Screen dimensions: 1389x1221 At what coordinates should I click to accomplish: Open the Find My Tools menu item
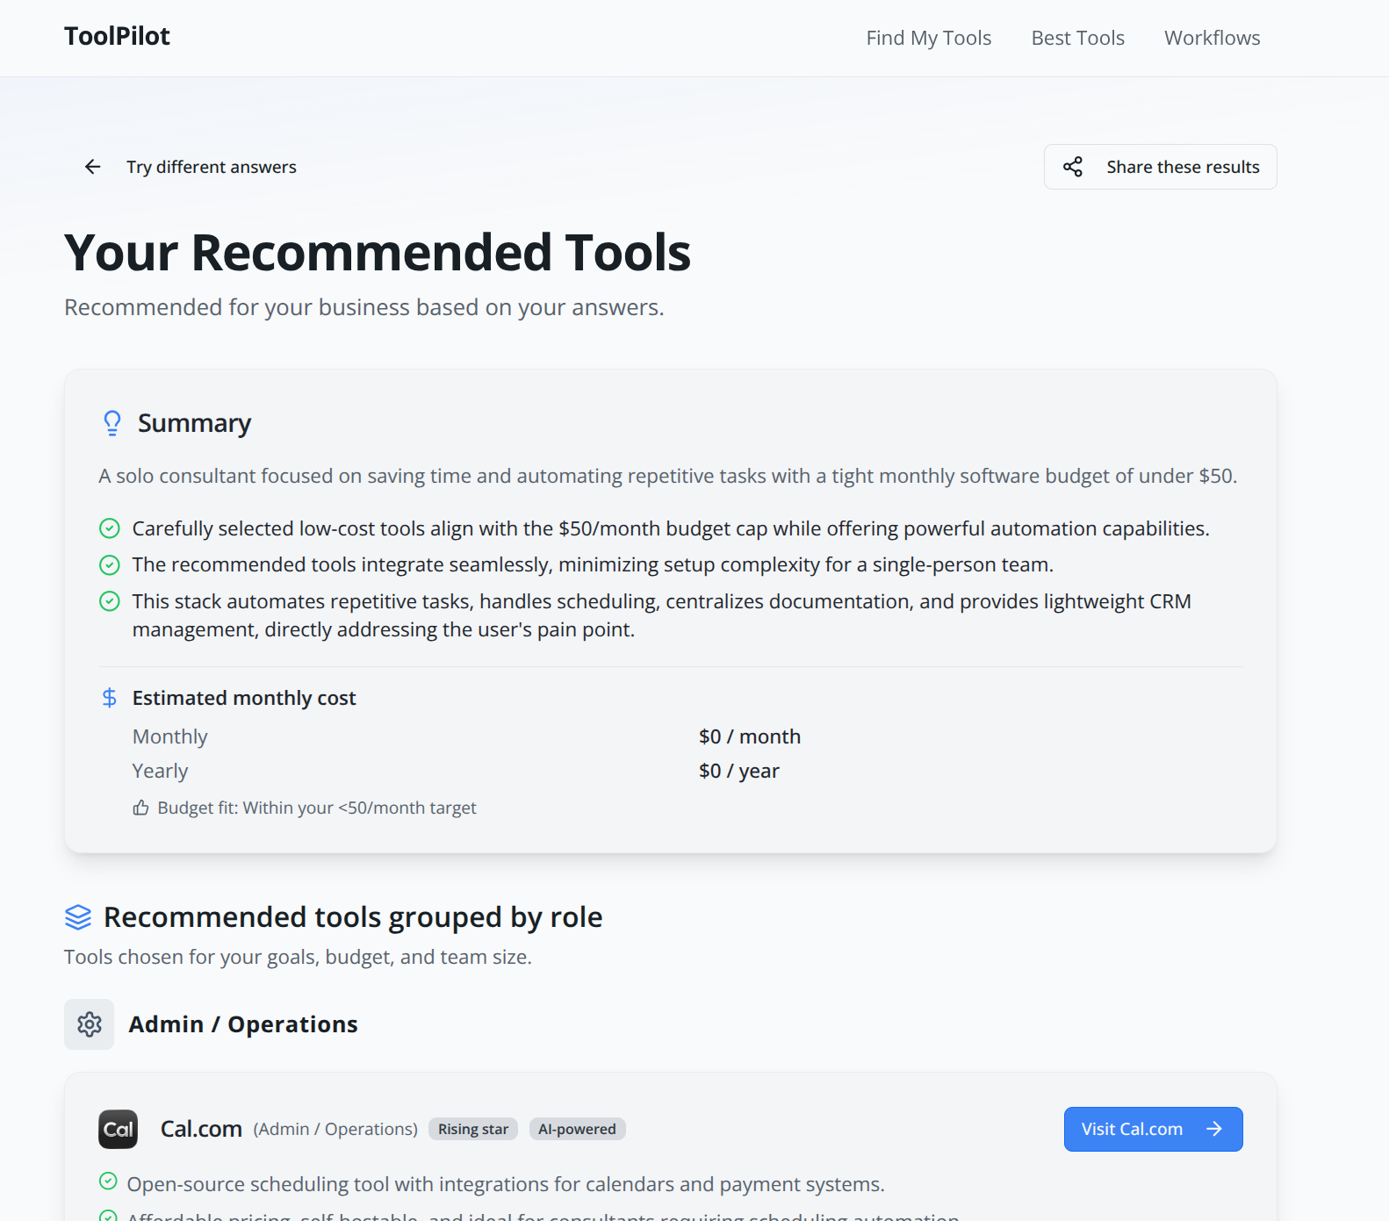coord(928,38)
